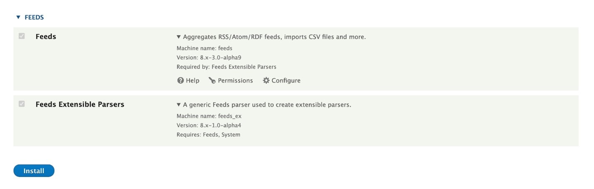
Task: Click the Help question mark icon
Action: click(x=180, y=81)
